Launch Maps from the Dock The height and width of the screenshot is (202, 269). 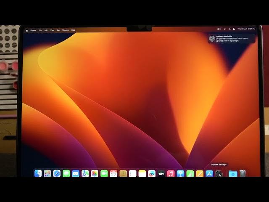click(x=85, y=173)
